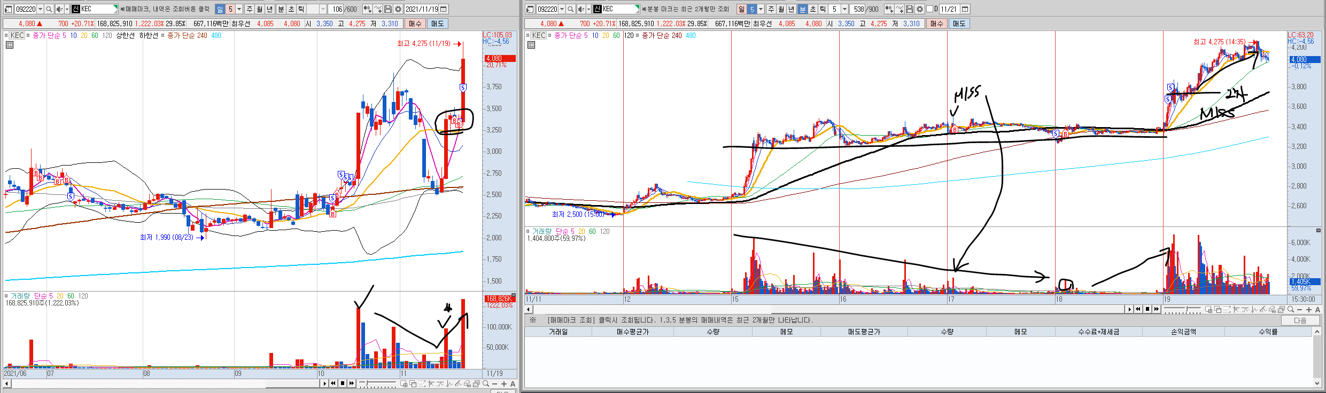This screenshot has width=1326, height=393.
Task: Open the period dropdown next to the highlighted '5' on the right
Action: (761, 9)
